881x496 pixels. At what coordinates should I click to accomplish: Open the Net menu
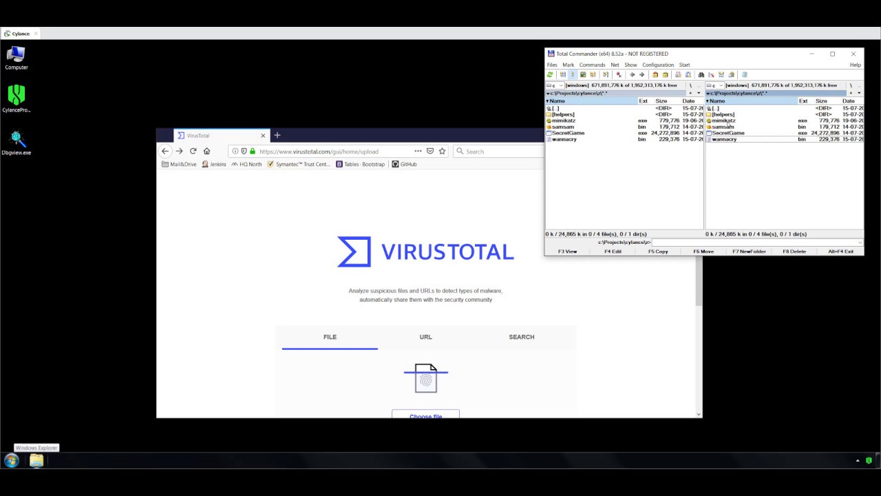tap(615, 65)
